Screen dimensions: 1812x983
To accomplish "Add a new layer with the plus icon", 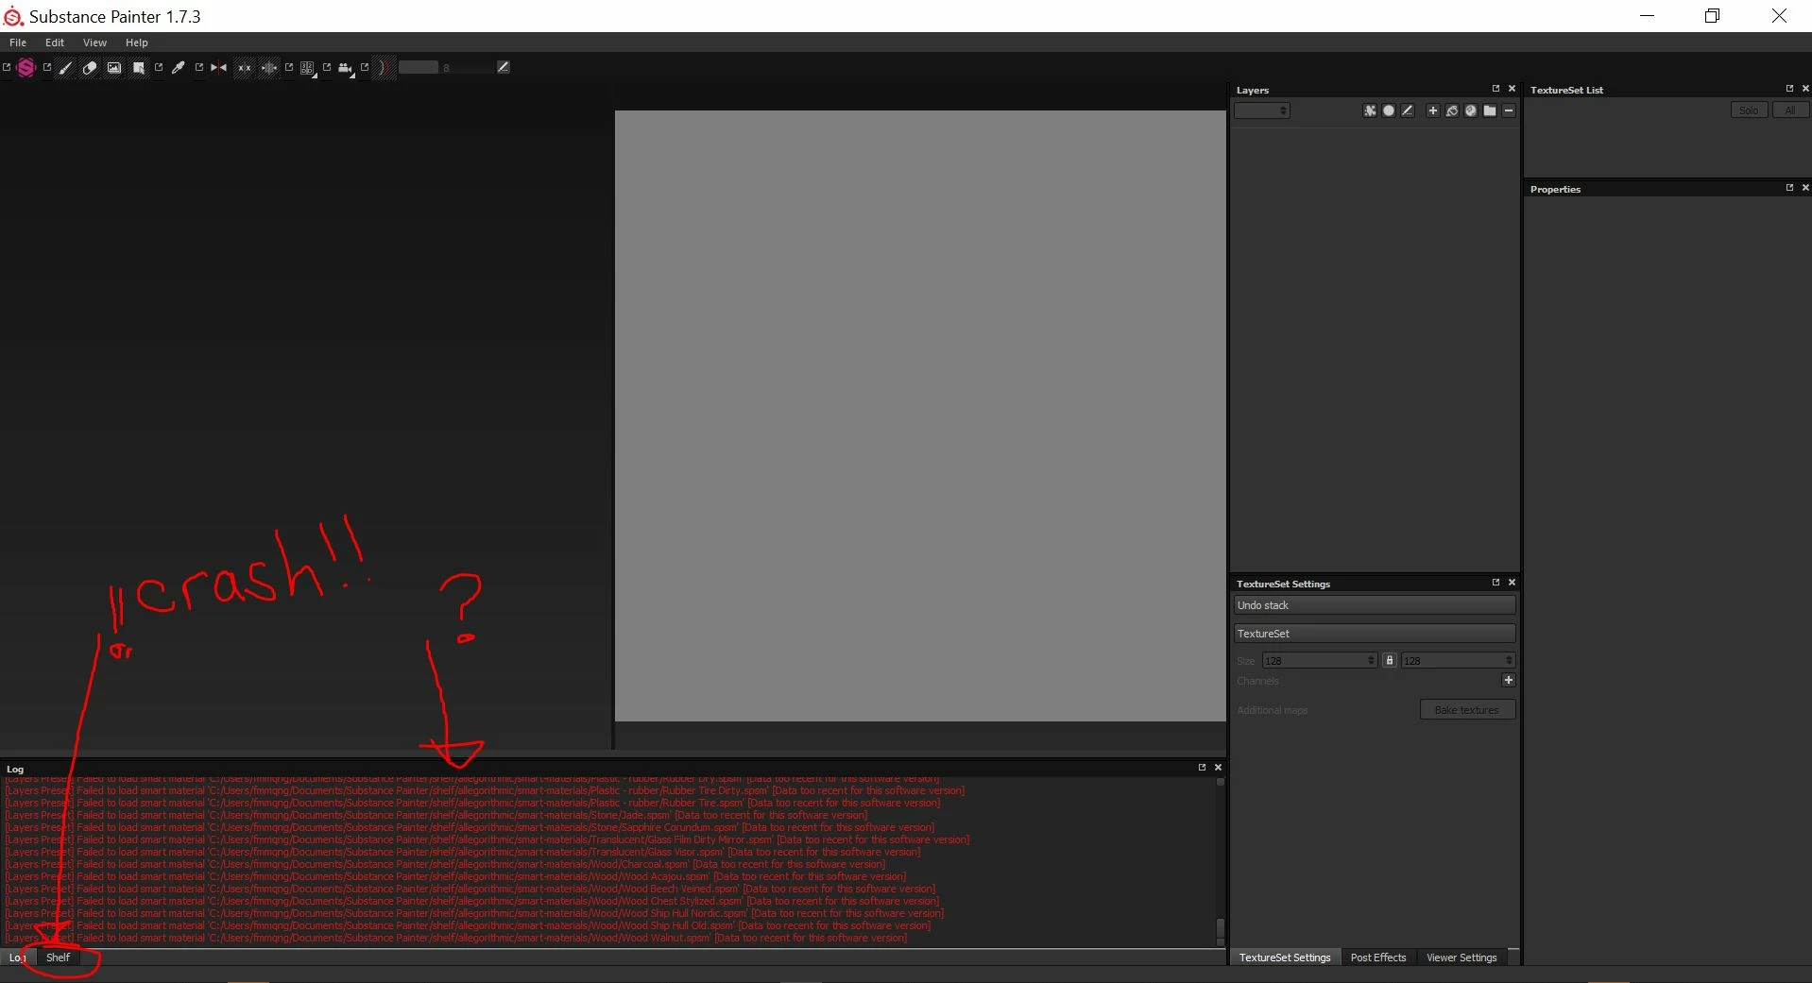I will [x=1433, y=110].
